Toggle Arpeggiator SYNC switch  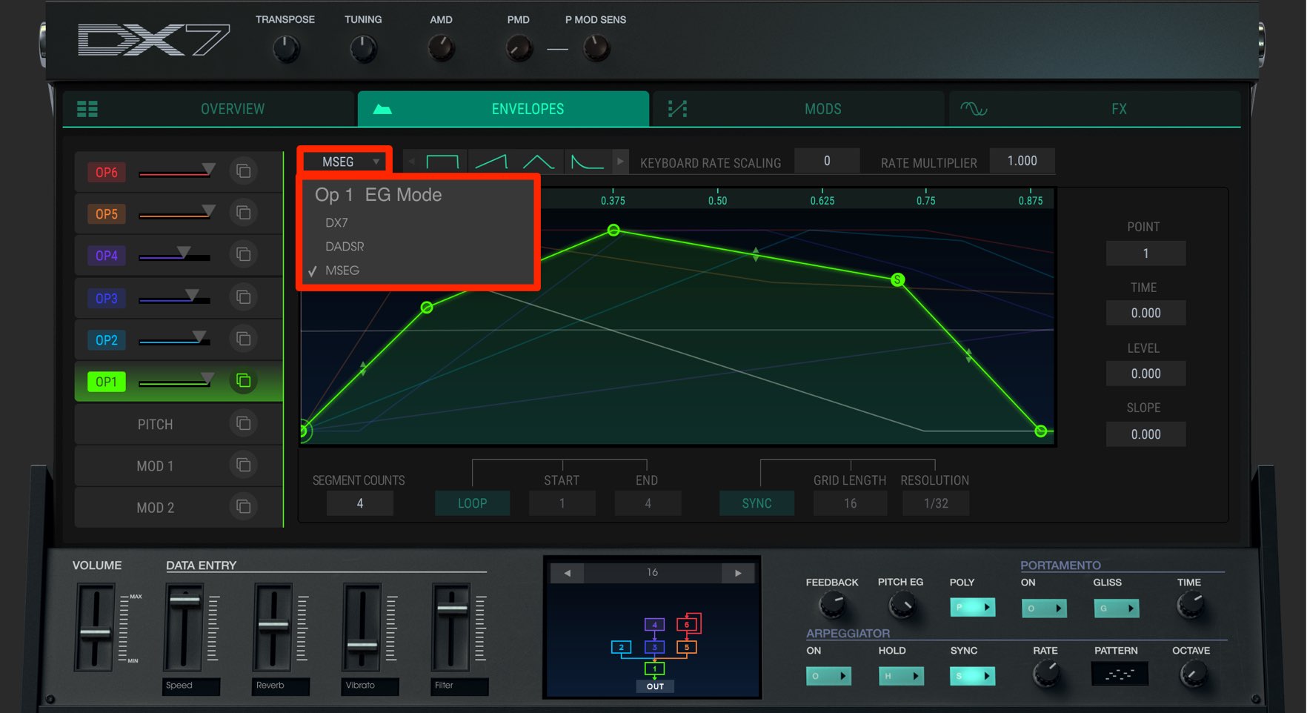[973, 676]
